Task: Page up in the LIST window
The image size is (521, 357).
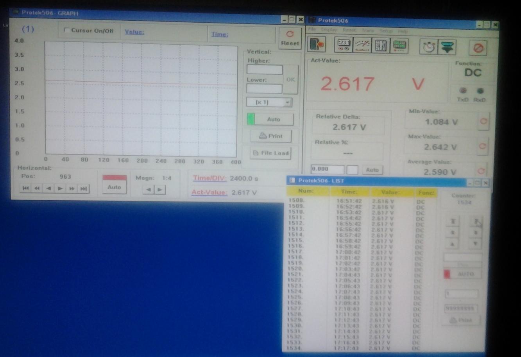Action: pos(453,233)
